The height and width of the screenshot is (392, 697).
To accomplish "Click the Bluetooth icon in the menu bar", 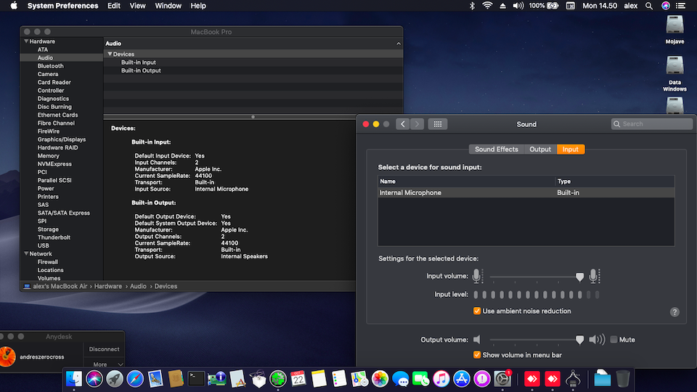I will click(x=471, y=6).
